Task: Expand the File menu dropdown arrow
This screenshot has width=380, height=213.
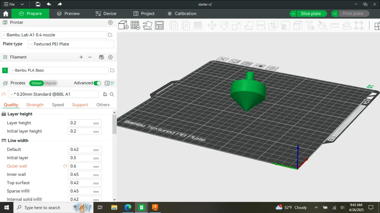Action: [x=22, y=4]
